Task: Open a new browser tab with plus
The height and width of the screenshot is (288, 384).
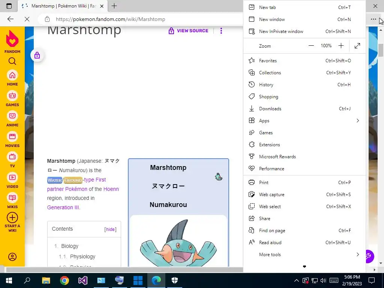Action: point(114,6)
